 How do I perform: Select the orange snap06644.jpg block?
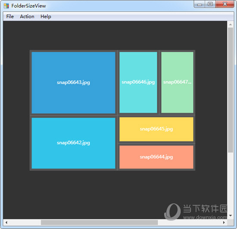[x=156, y=157]
